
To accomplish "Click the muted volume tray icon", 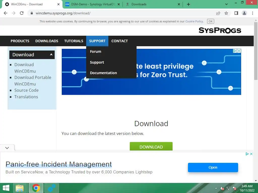I will [222, 188].
